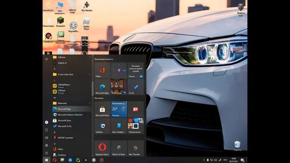
Task: Launch NEXTRP Launcher from the list
Action: [x=72, y=138]
